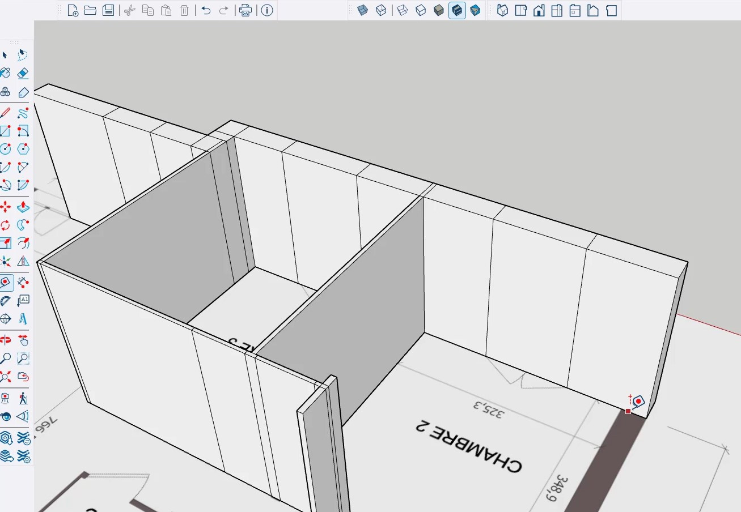Viewport: 741px width, 512px height.
Task: Activate the Orbit tool
Action: (5, 340)
